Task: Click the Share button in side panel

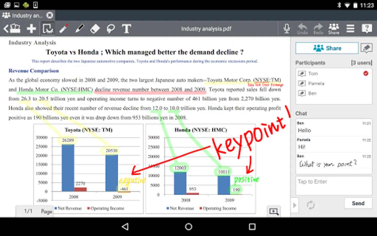Action: [327, 48]
